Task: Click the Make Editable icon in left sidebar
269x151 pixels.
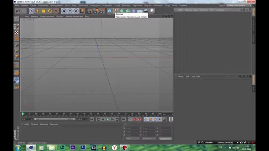Action: (x=16, y=18)
